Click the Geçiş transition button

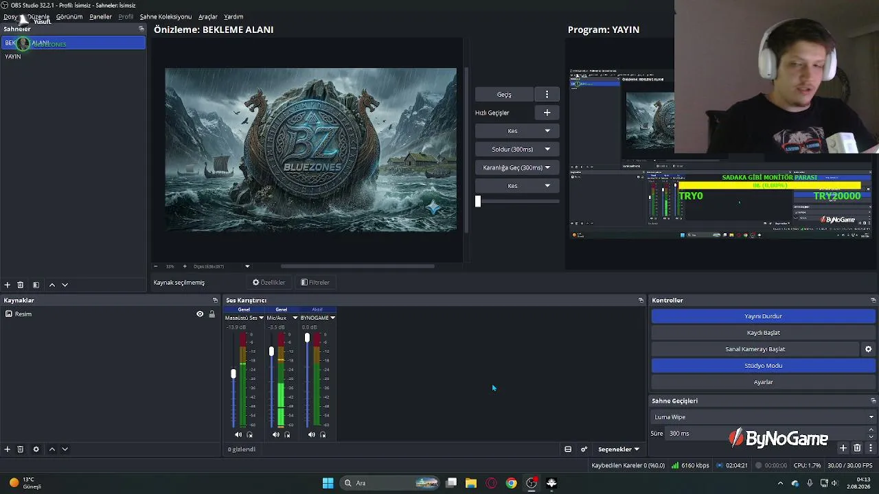504,95
